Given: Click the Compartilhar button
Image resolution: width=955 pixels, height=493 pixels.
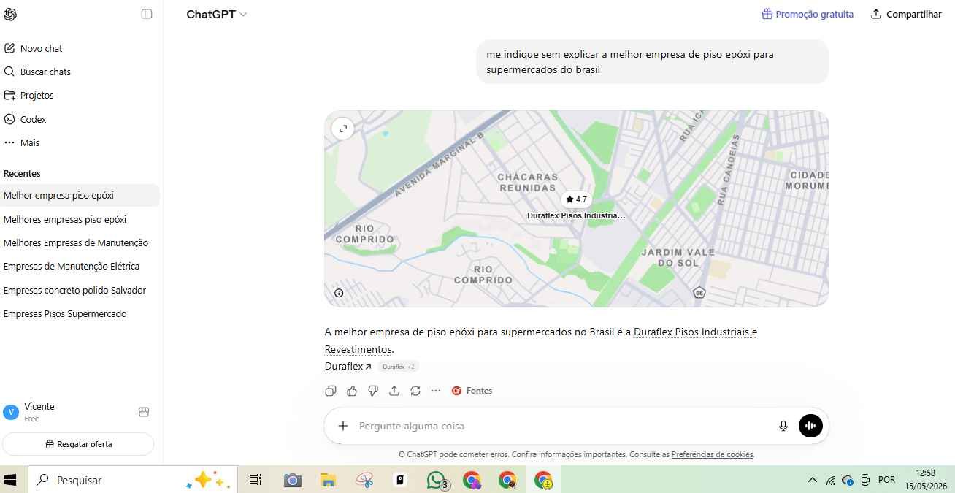Looking at the screenshot, I should (906, 14).
